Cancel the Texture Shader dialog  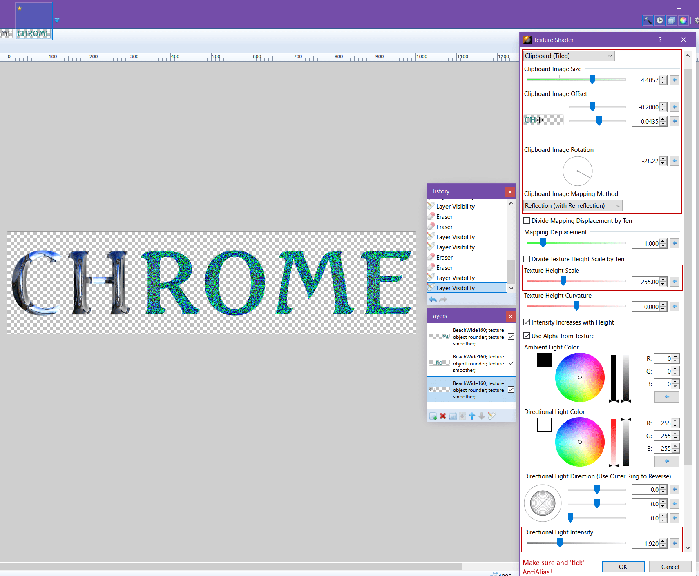[670, 567]
